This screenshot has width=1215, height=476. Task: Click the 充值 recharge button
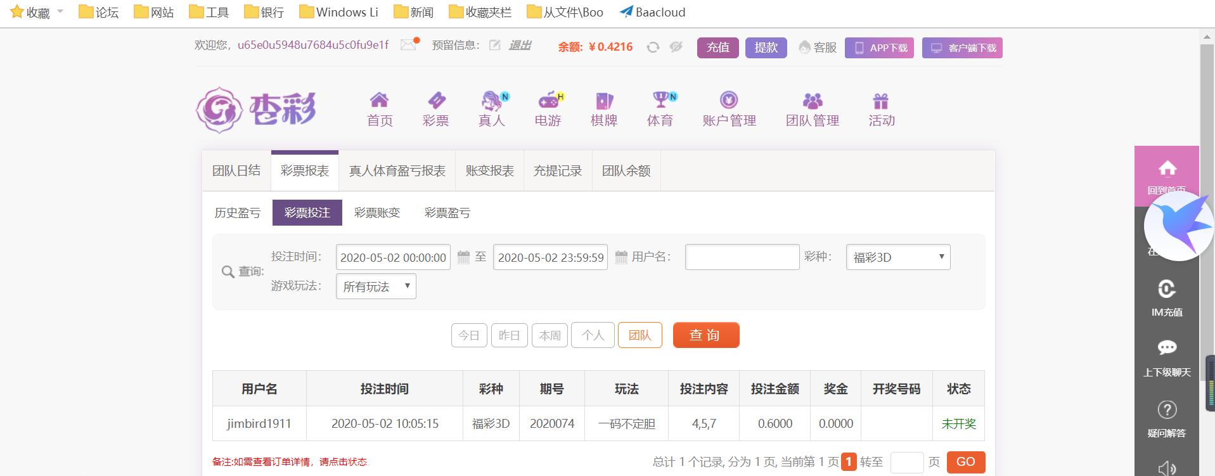[x=718, y=48]
